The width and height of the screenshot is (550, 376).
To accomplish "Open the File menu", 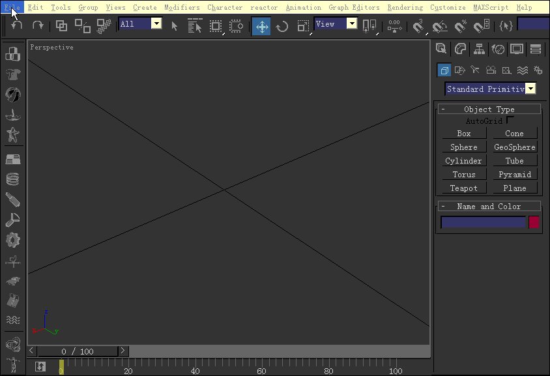I will (12, 7).
